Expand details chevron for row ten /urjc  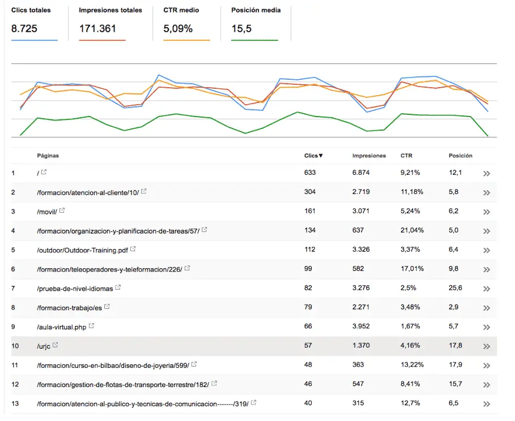click(486, 346)
